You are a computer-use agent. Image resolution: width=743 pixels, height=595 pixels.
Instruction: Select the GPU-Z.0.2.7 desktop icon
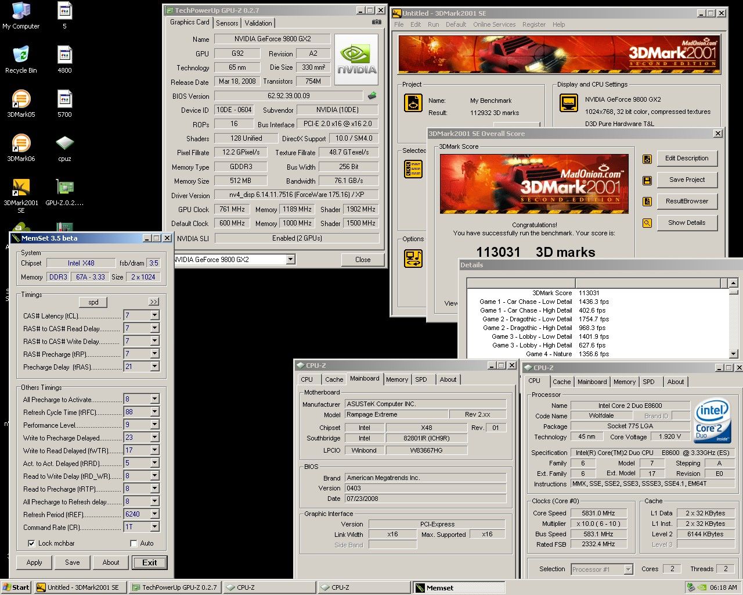pos(64,192)
